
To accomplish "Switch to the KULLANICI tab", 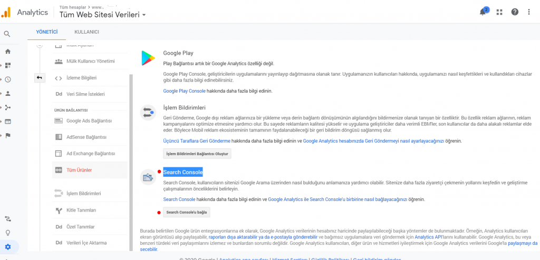I will pyautogui.click(x=87, y=32).
